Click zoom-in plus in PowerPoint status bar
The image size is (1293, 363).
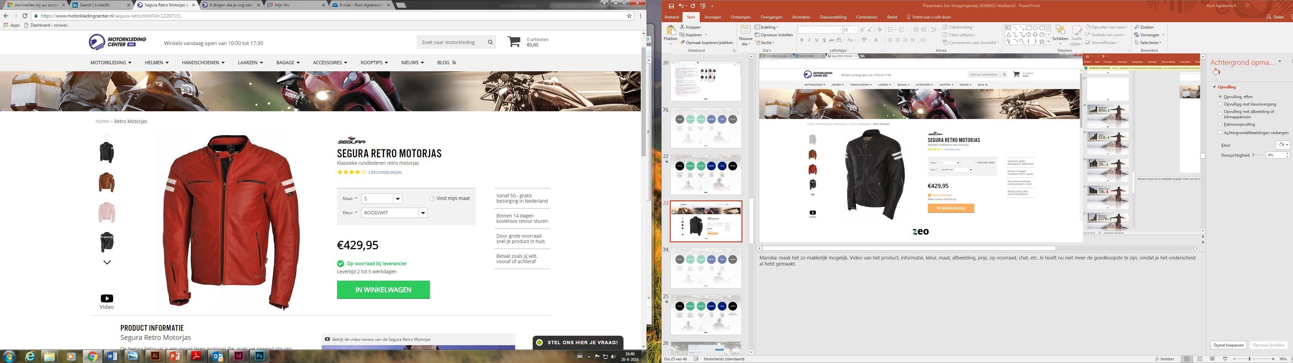click(x=1273, y=359)
